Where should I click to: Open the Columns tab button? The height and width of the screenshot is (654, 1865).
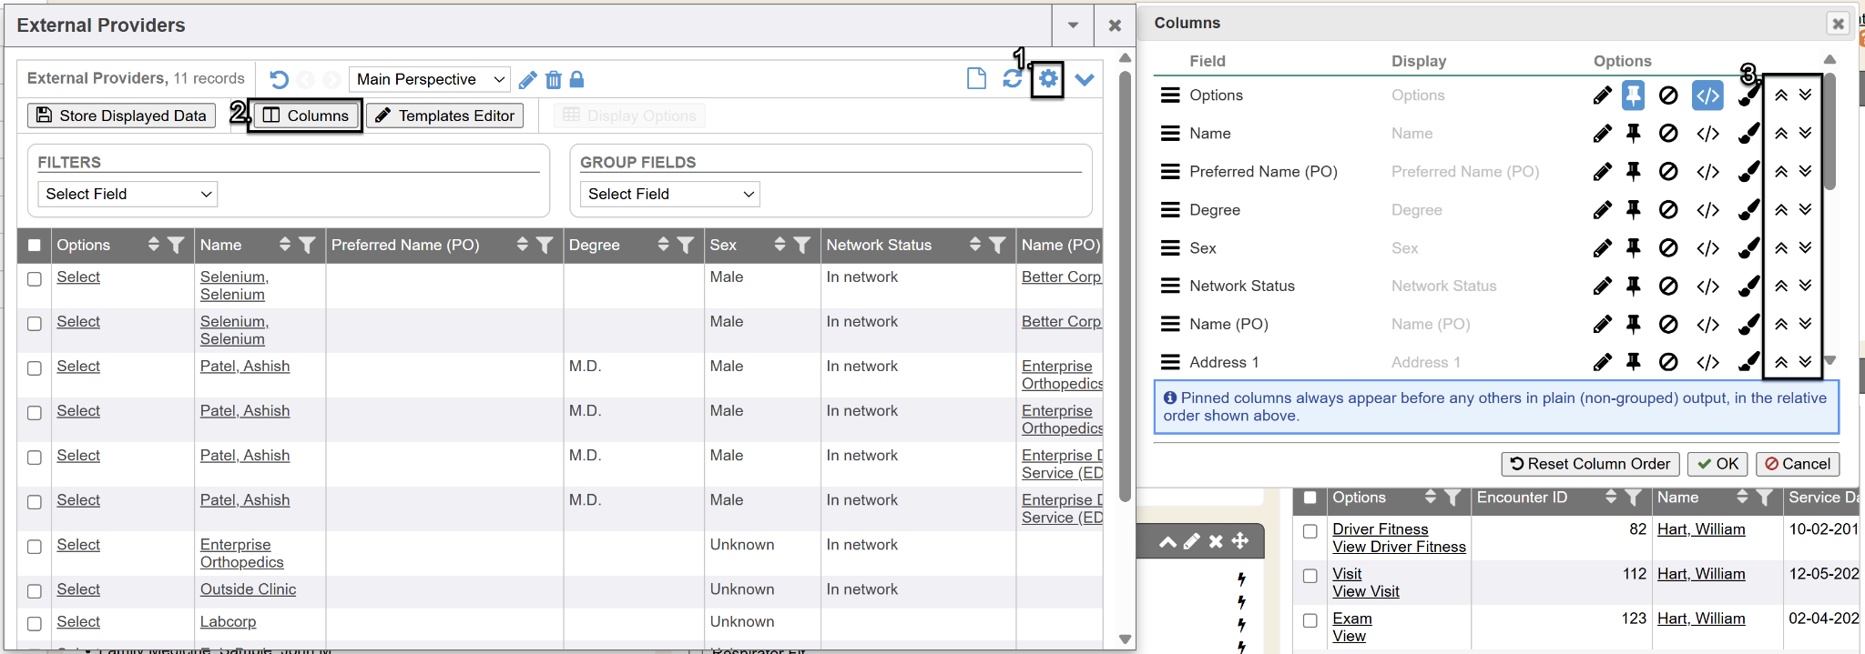(x=306, y=116)
